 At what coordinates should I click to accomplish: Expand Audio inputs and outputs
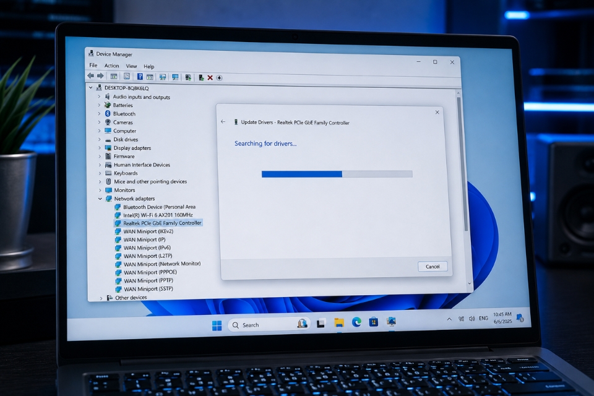pyautogui.click(x=99, y=97)
